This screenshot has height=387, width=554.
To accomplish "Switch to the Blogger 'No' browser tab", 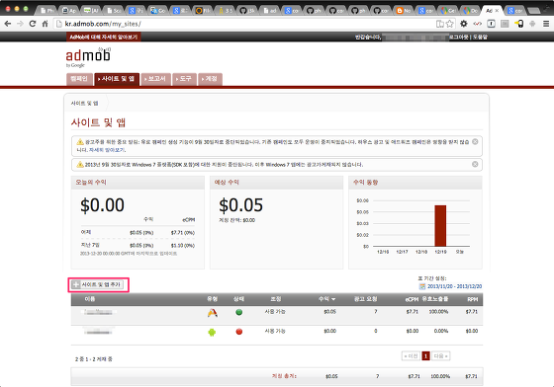I will click(x=403, y=11).
